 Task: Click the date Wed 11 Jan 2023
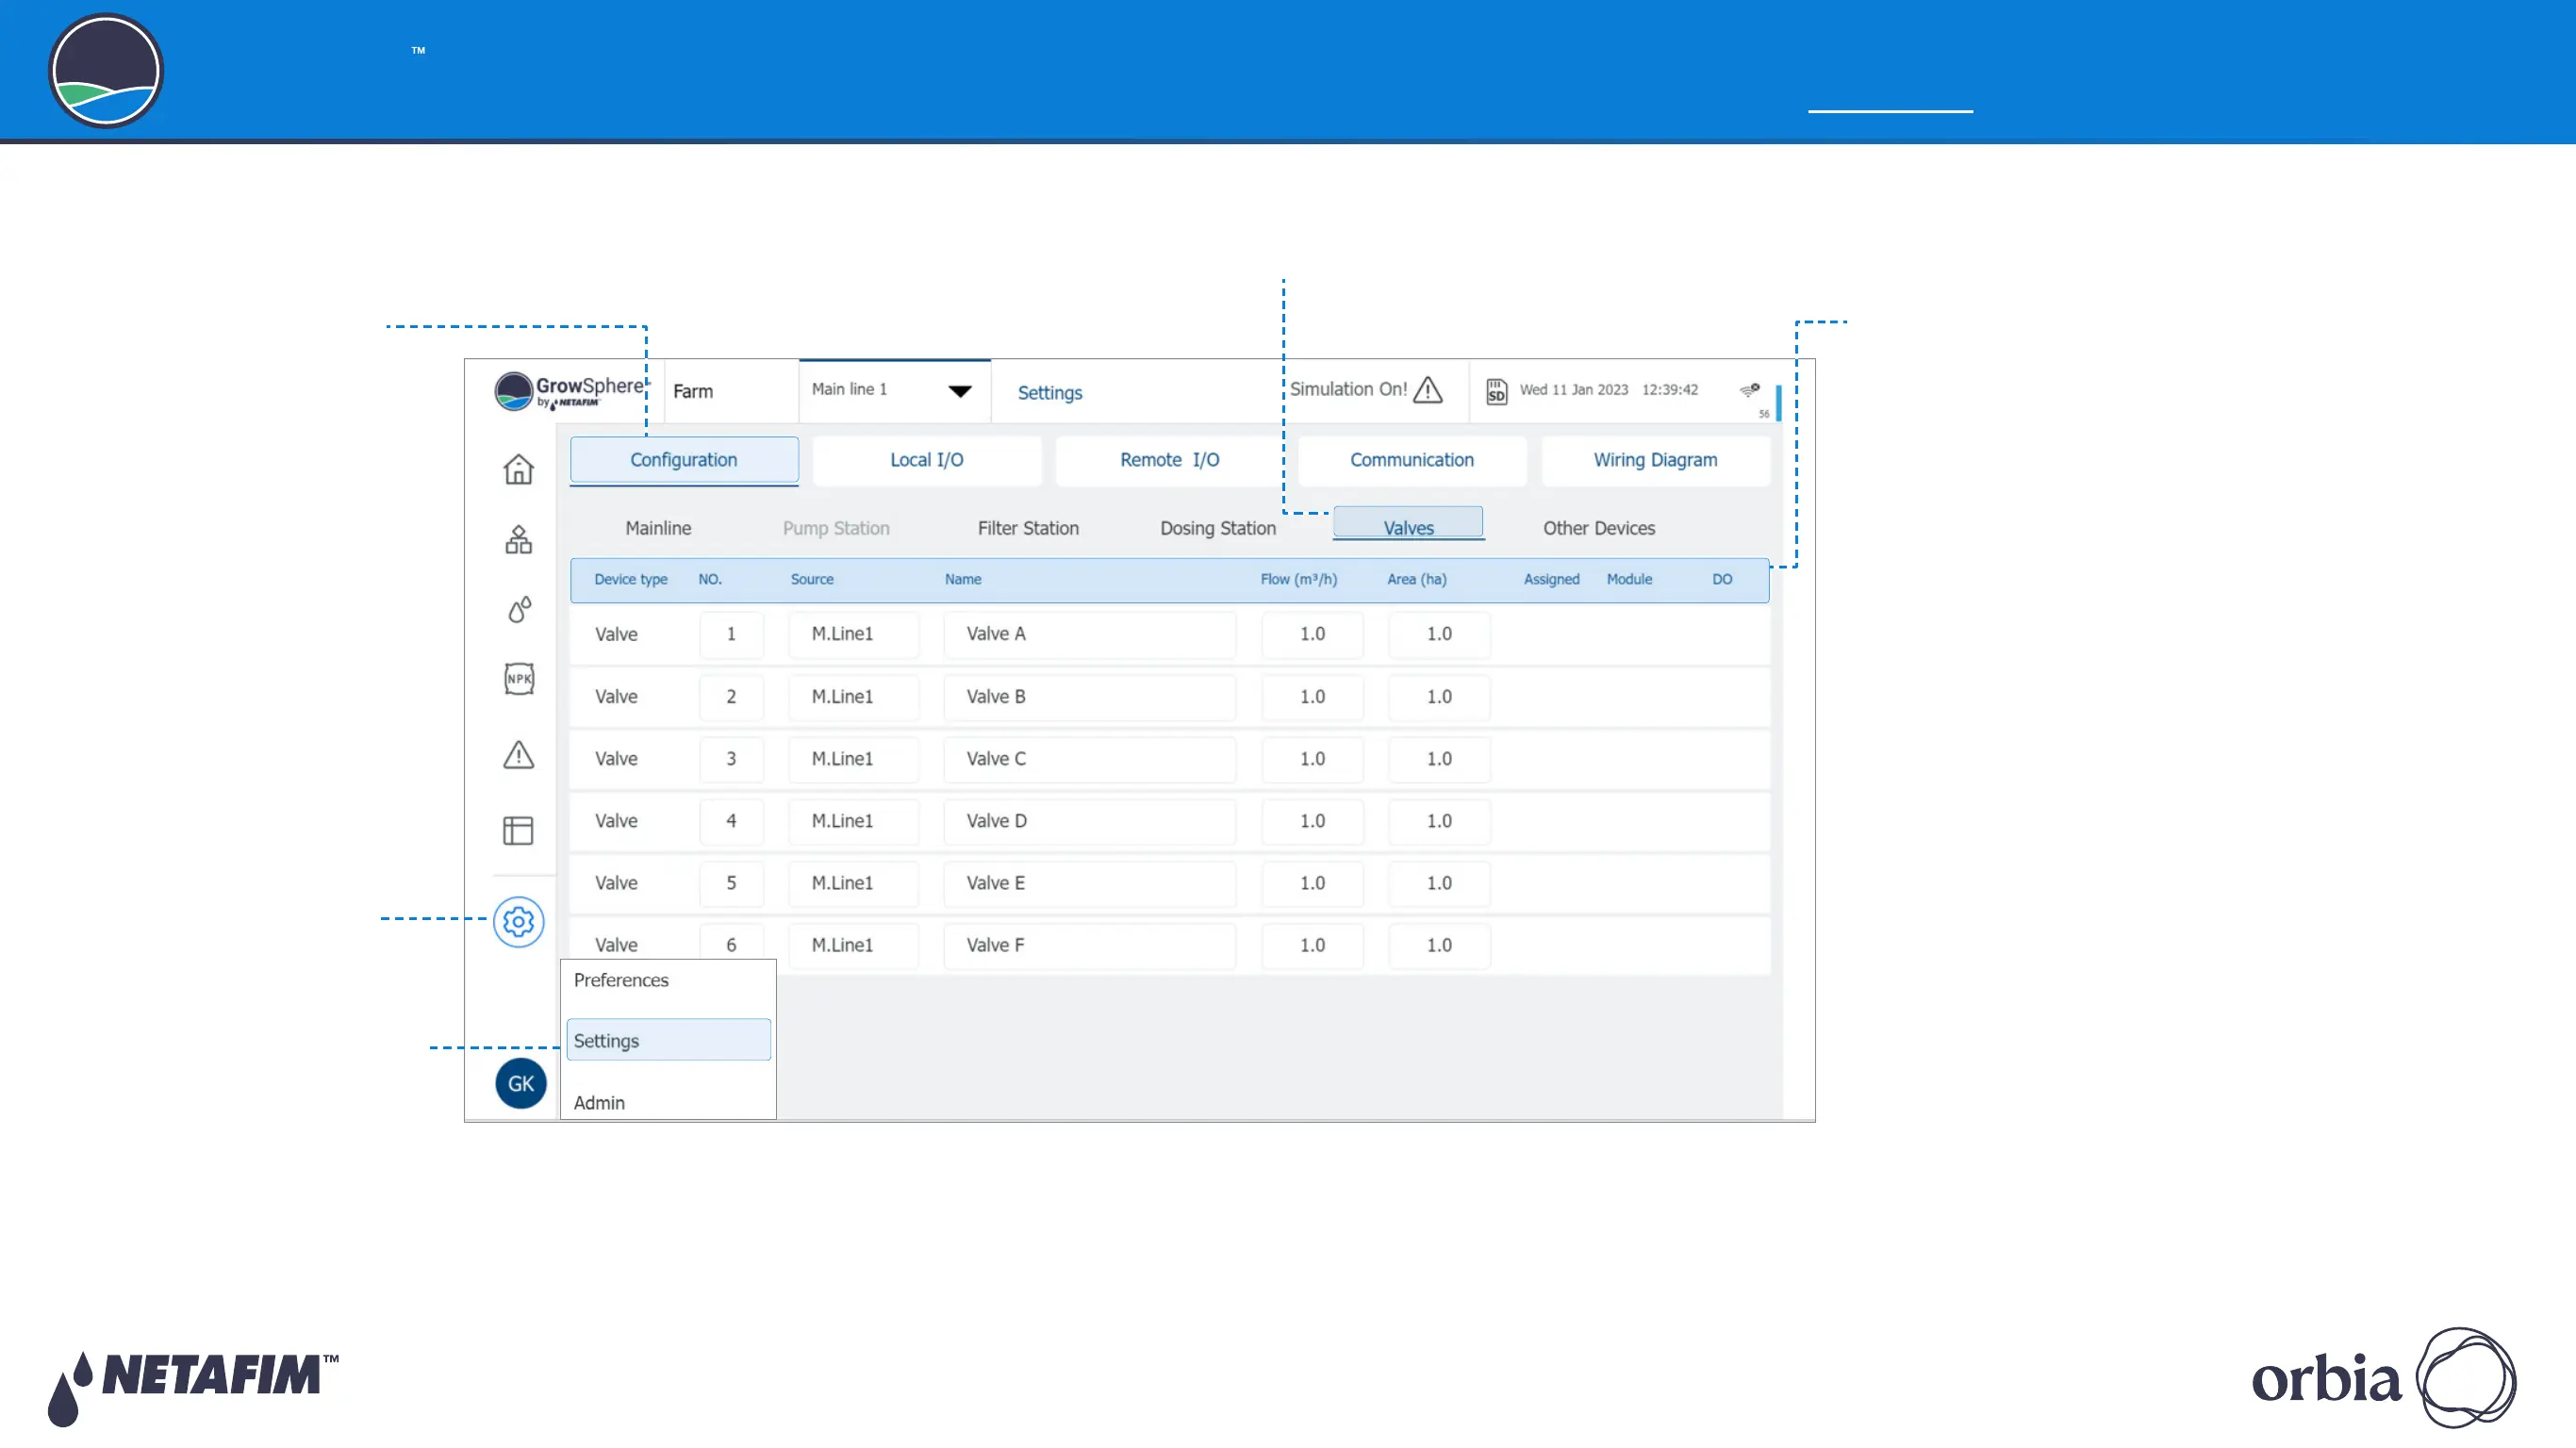(1574, 390)
